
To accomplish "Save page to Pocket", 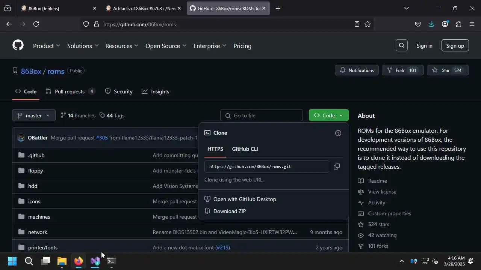I will (417, 24).
